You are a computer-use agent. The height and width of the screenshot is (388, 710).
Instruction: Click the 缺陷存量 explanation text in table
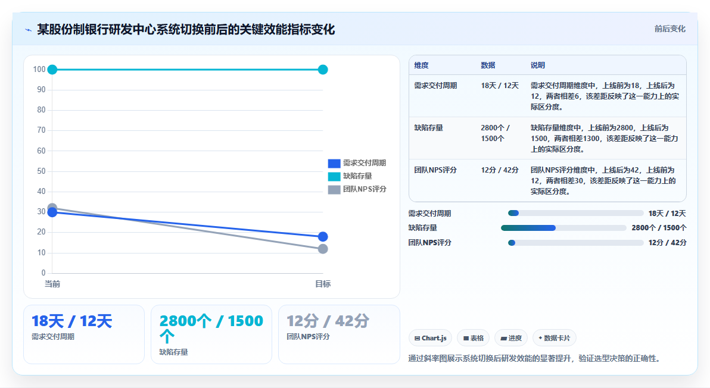coord(605,139)
